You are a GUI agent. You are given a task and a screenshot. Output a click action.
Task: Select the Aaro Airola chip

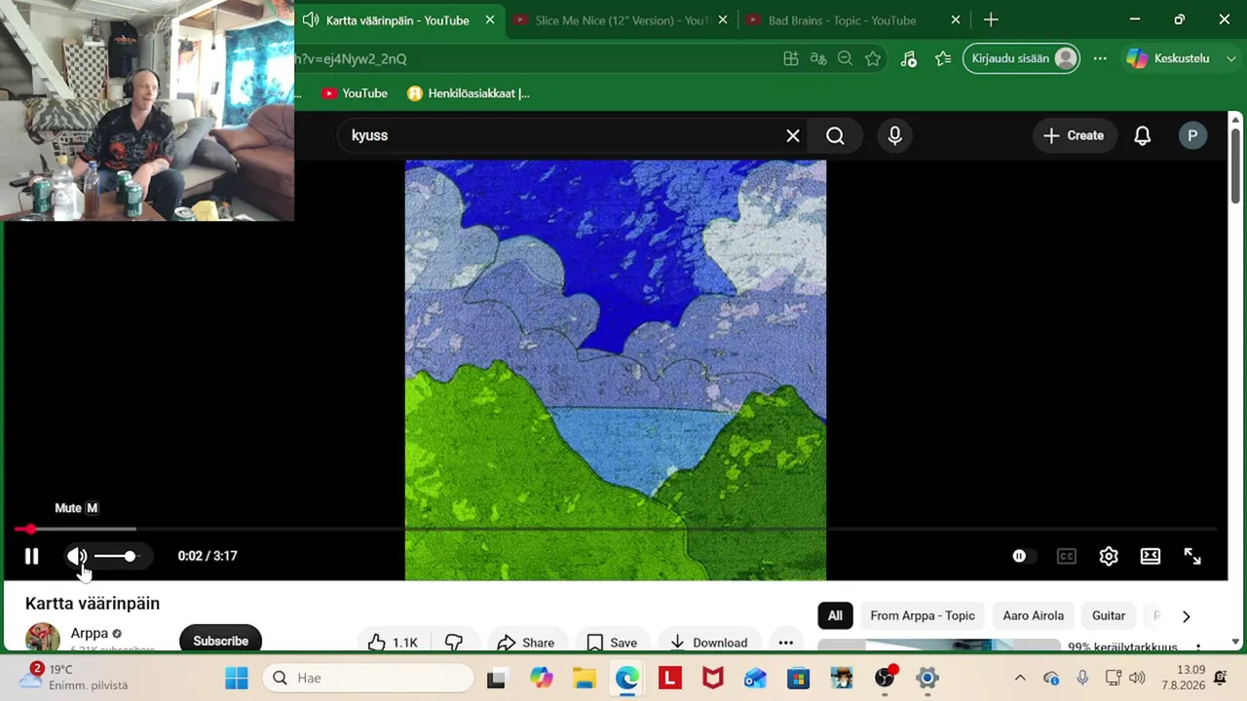coord(1034,615)
